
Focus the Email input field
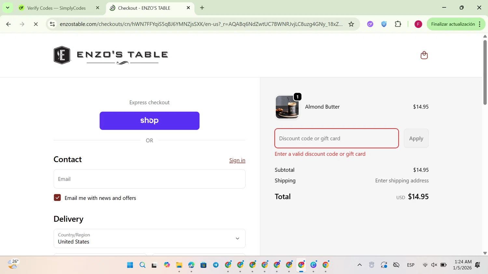[149, 179]
